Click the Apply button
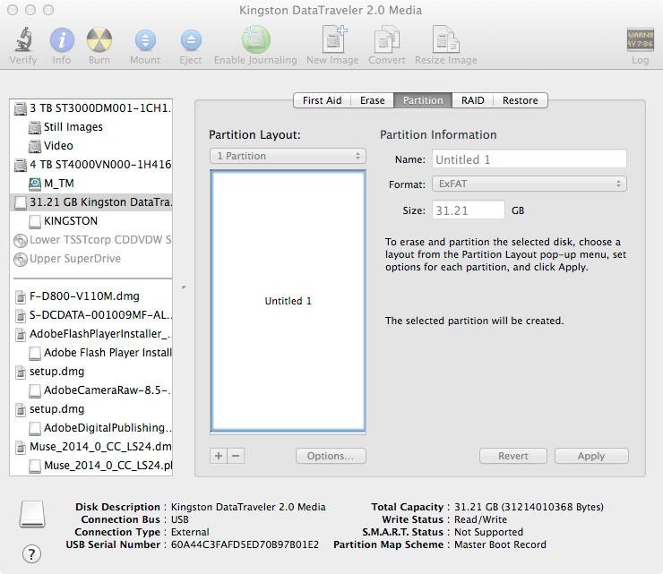Image resolution: width=663 pixels, height=574 pixels. pos(591,456)
